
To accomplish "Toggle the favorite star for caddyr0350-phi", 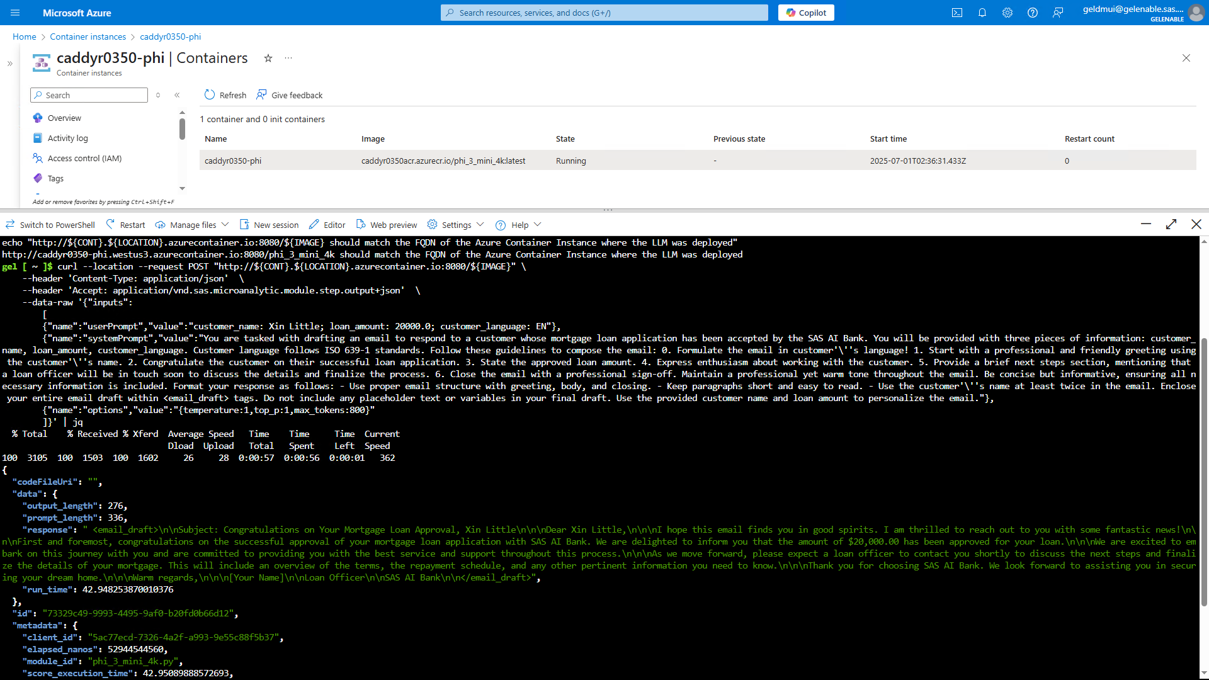I will (268, 58).
